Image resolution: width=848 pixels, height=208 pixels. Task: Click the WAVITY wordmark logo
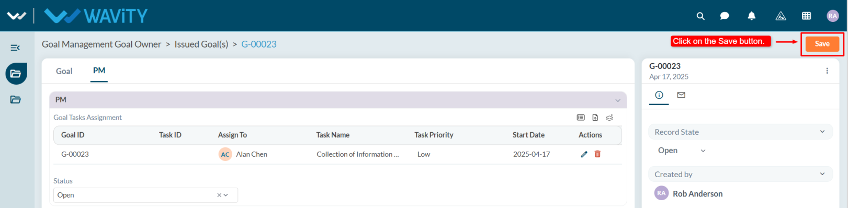click(96, 16)
